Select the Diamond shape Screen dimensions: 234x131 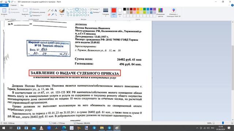click(x=71, y=12)
